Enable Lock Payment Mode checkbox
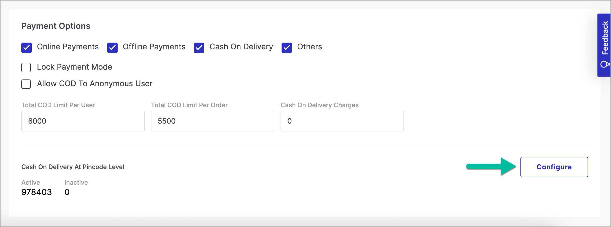 click(26, 68)
